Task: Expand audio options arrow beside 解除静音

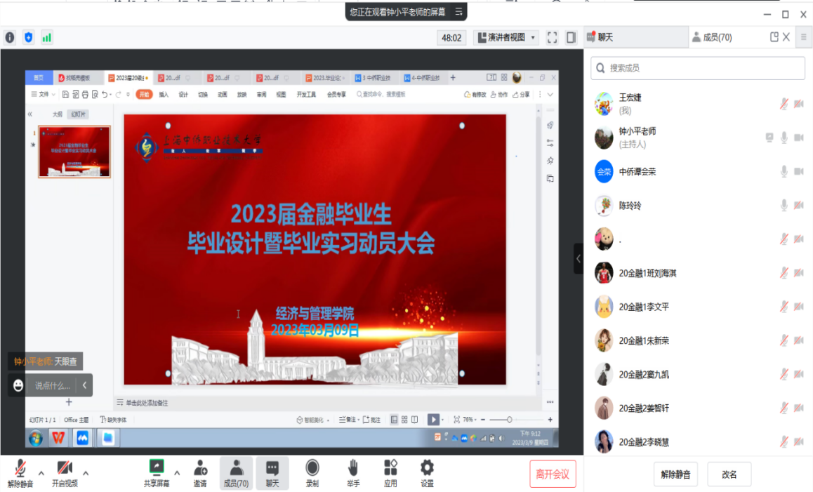Action: 41,472
